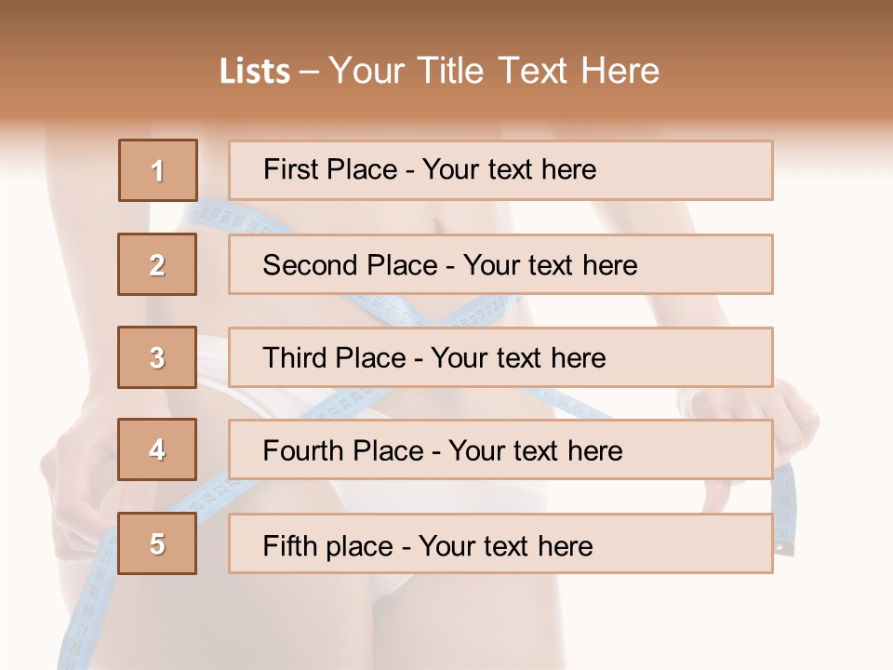
Task: Click the measuring tape end at right edge
Action: pyautogui.click(x=787, y=512)
